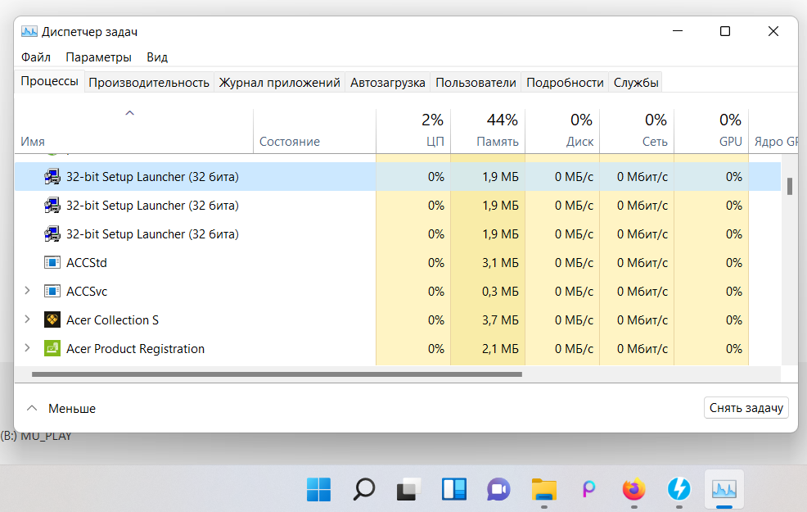Switch to the Производительность tab
Screen dimensions: 807x512
[149, 83]
